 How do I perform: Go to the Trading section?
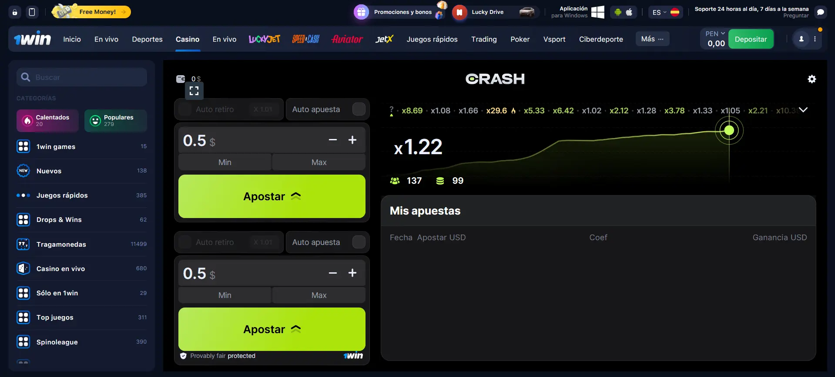point(484,39)
